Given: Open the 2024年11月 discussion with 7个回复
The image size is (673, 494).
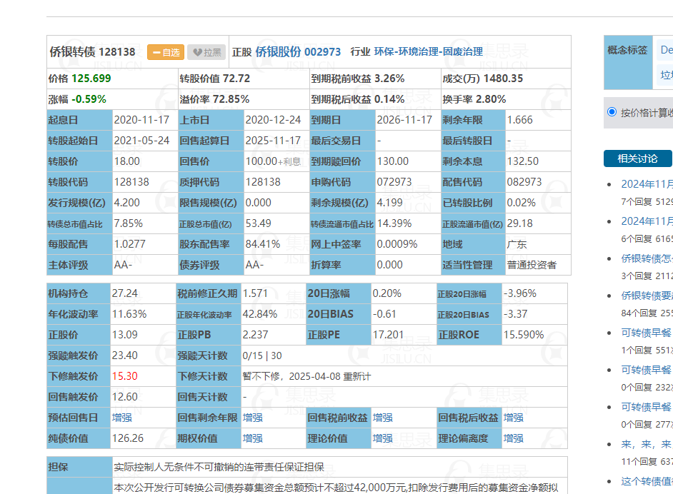Looking at the screenshot, I should 647,184.
